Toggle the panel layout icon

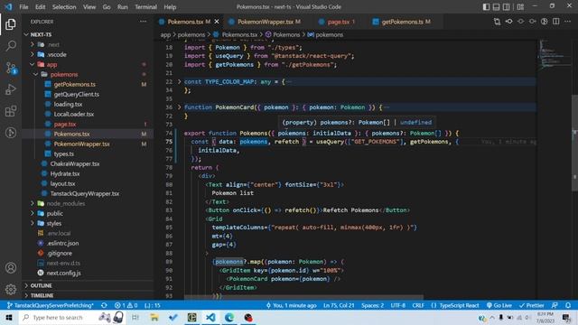(x=496, y=6)
